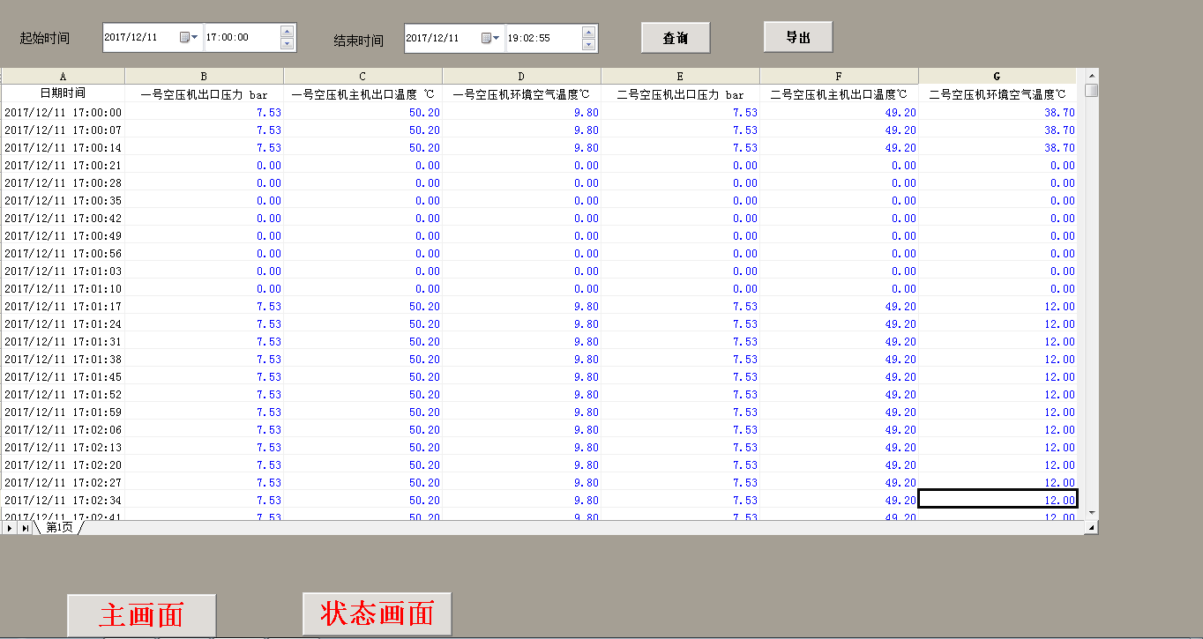Screen dimensions: 1203x639
Task: Decrease end time with down spinner
Action: pos(588,45)
